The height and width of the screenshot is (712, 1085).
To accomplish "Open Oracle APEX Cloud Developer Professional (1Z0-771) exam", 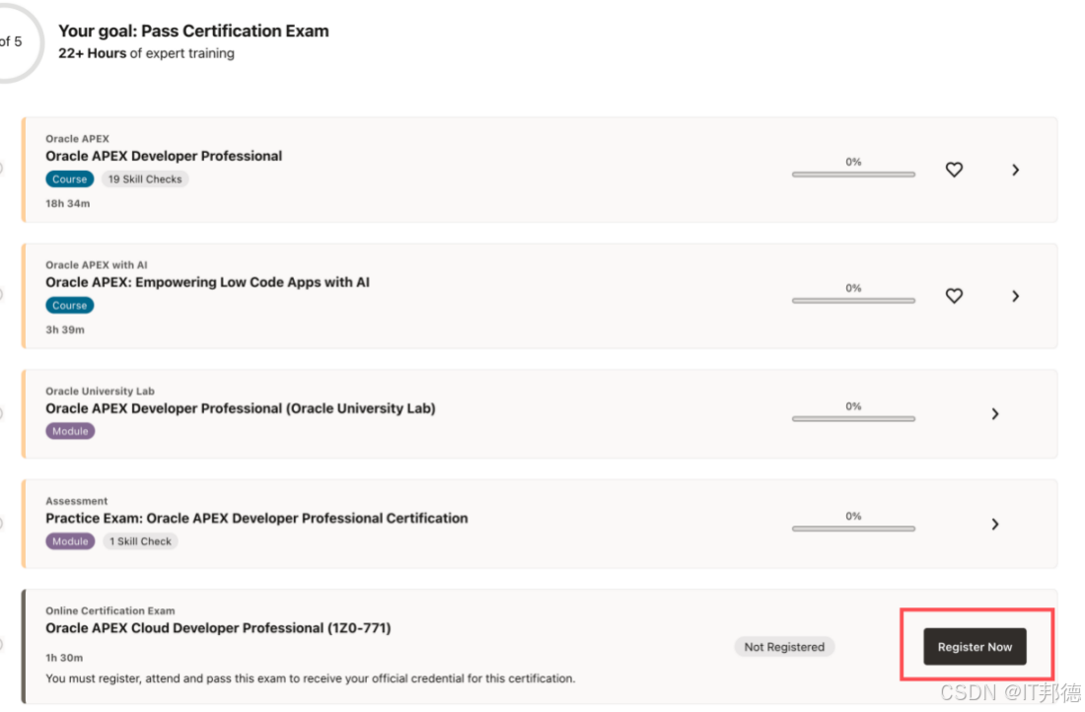I will click(218, 628).
